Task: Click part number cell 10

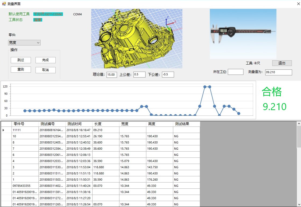Action: click(25, 136)
